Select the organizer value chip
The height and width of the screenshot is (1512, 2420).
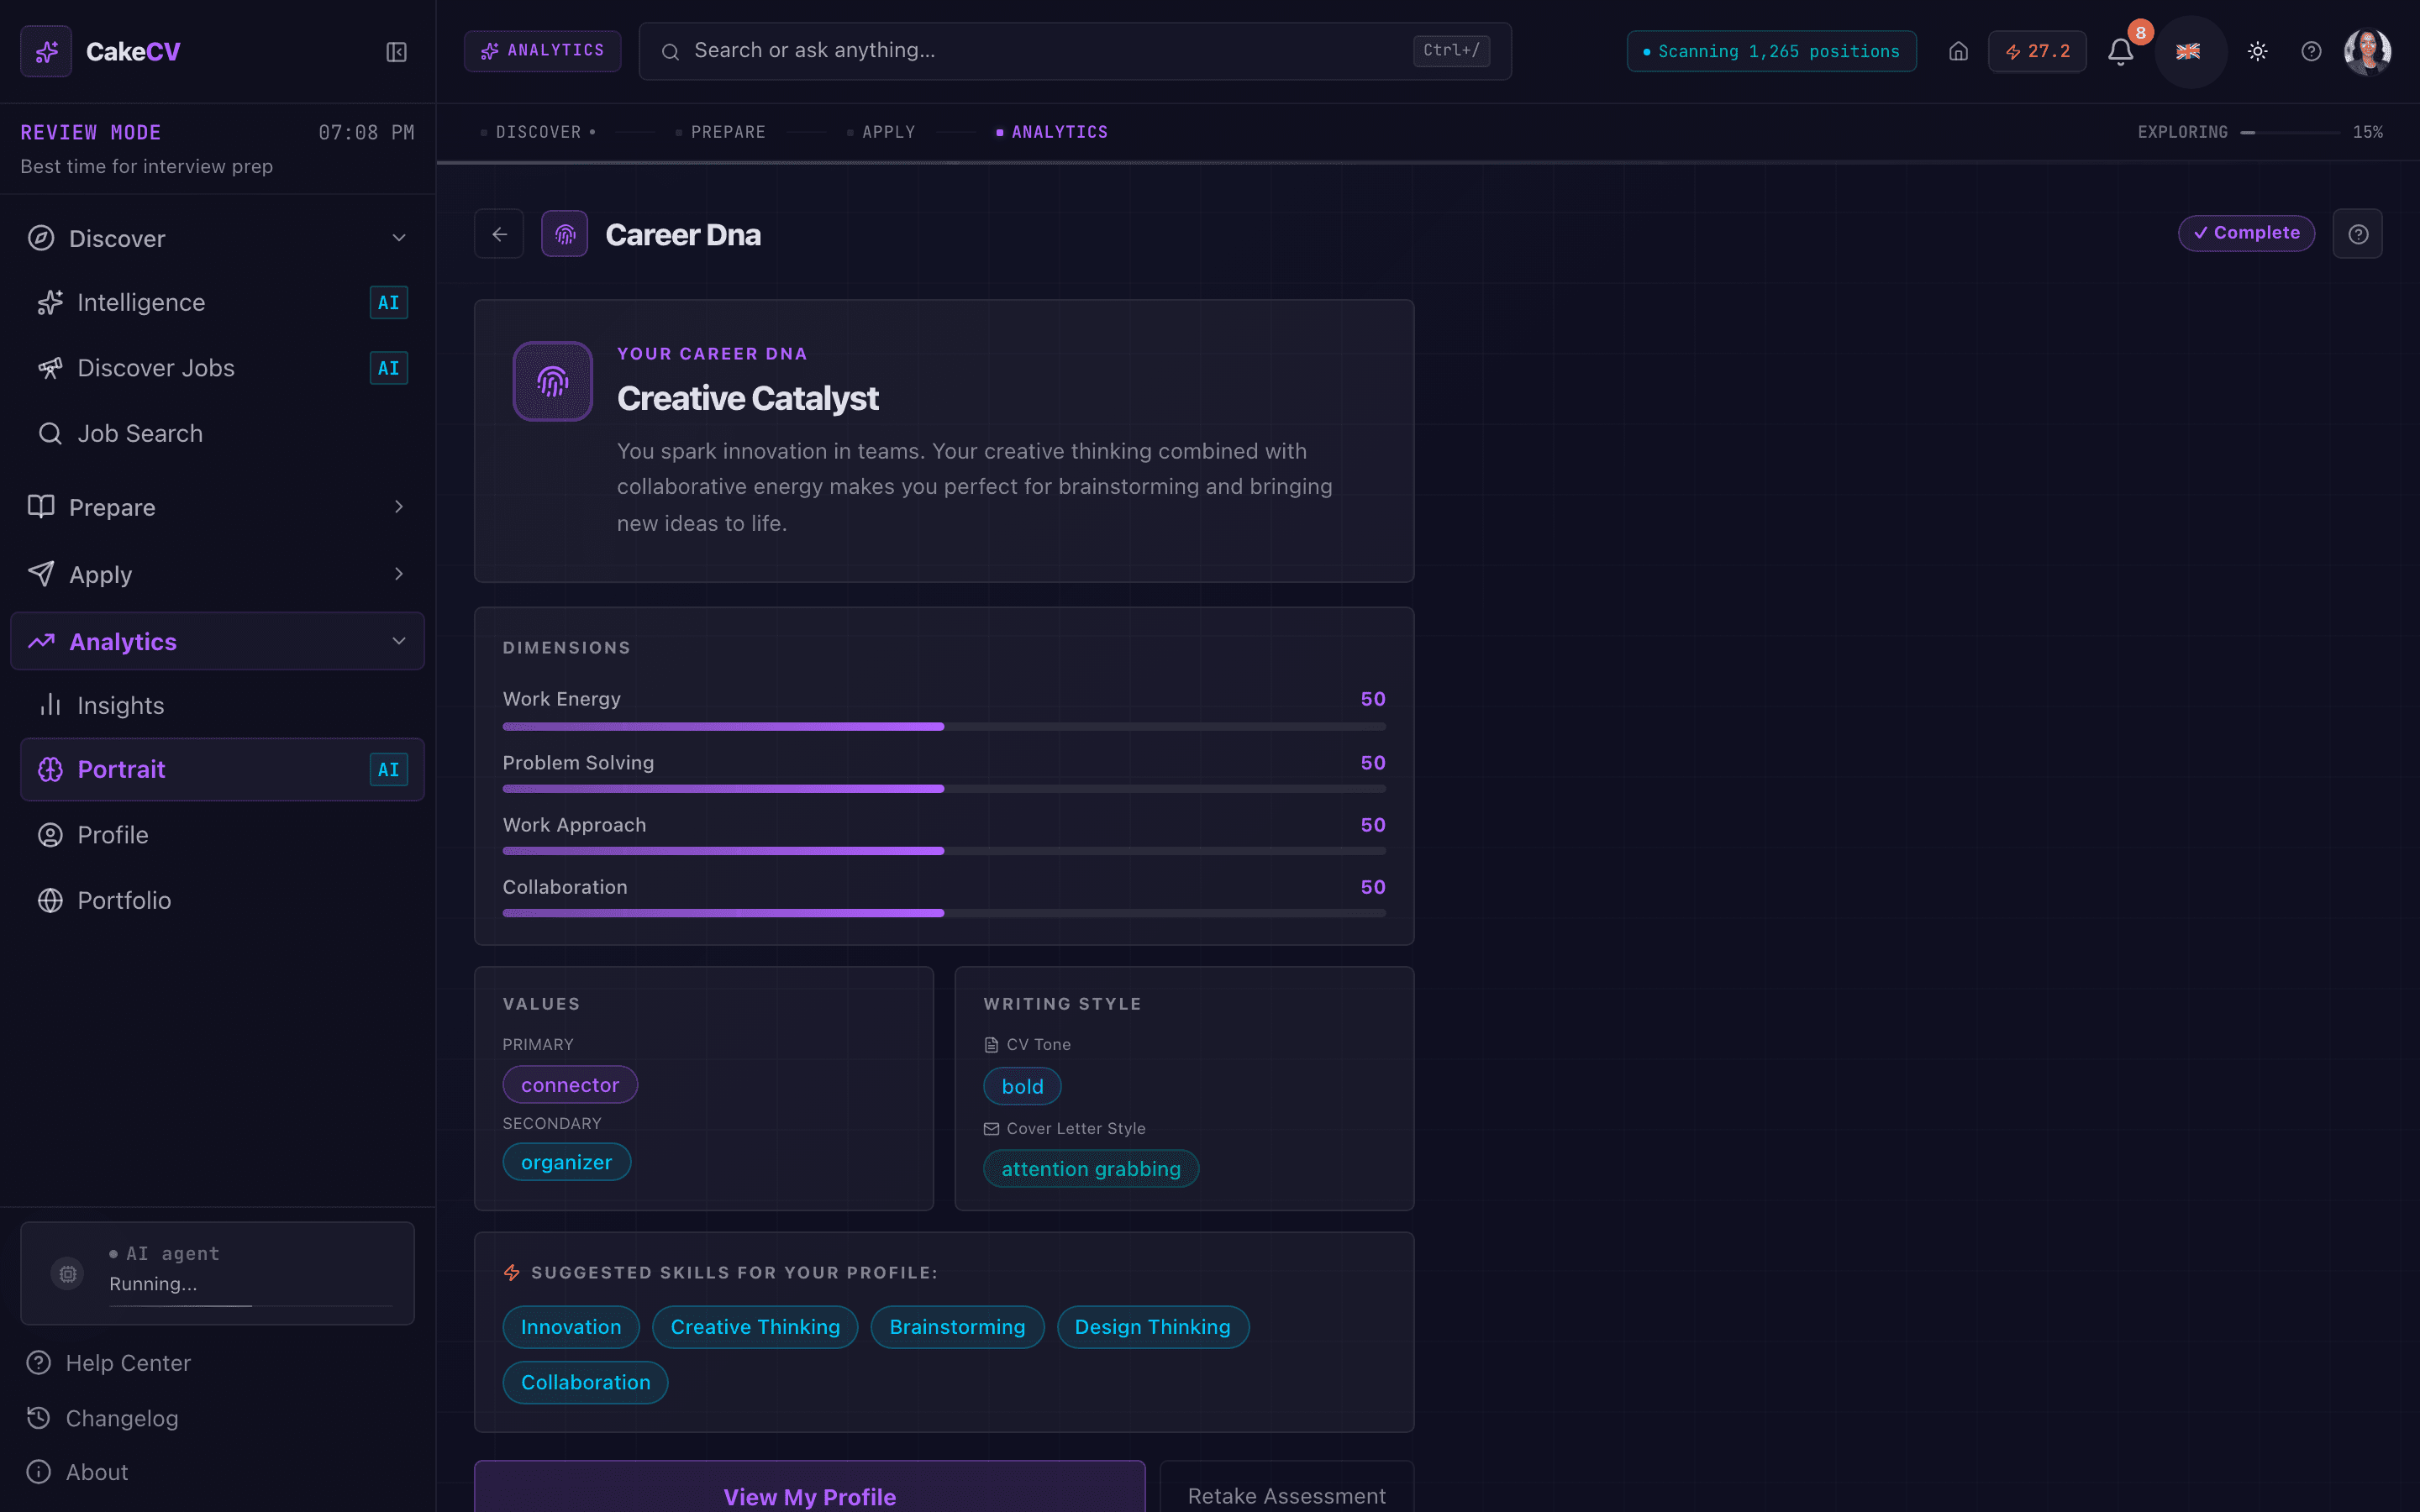[x=566, y=1162]
